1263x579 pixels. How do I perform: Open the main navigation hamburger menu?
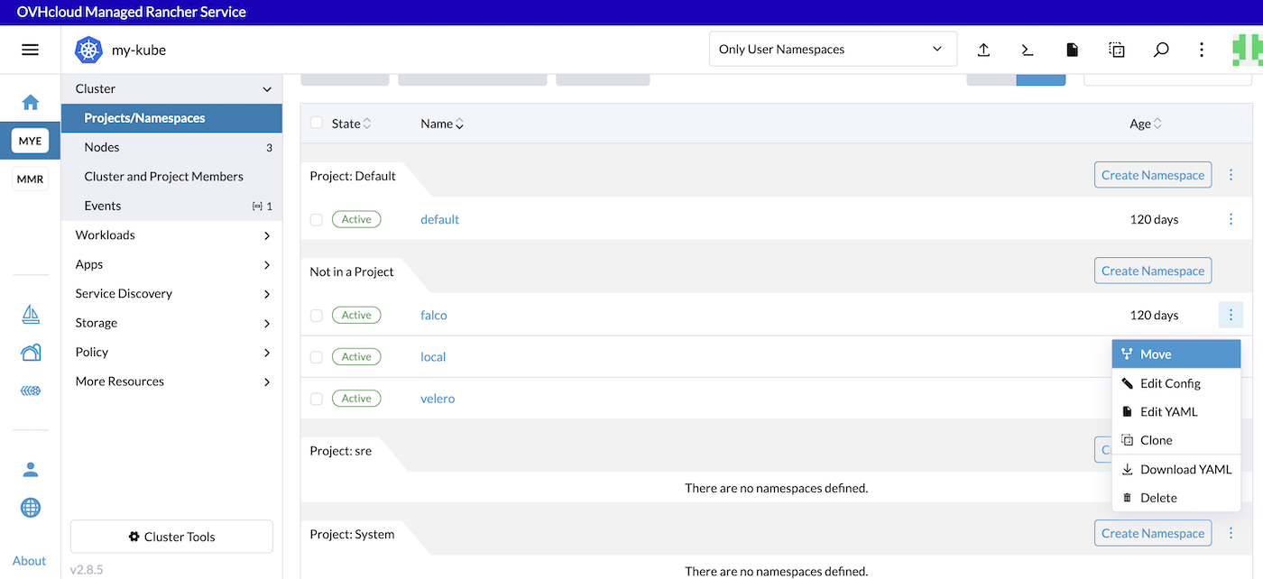click(x=30, y=50)
